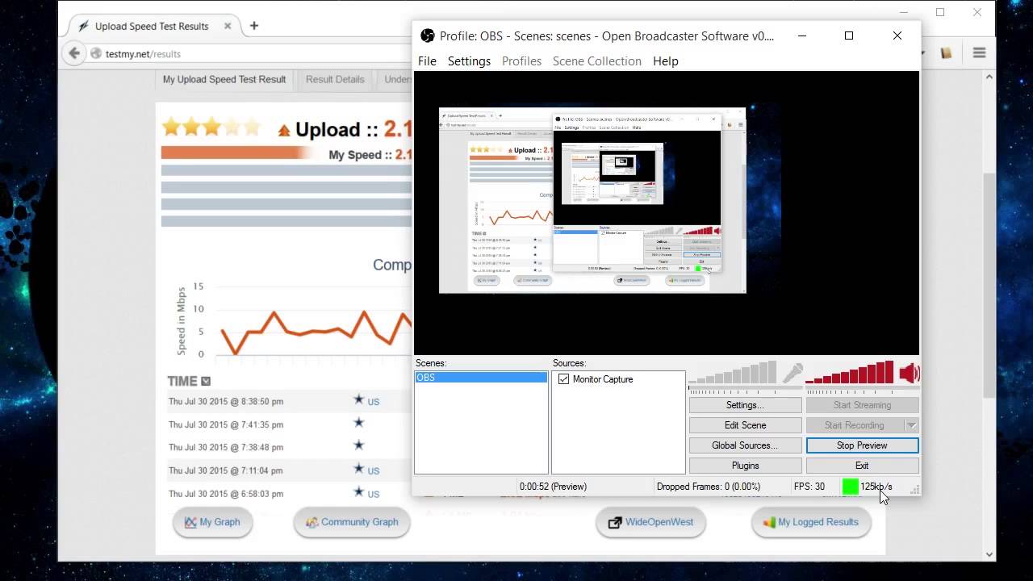Image resolution: width=1033 pixels, height=581 pixels.
Task: Close the Upload Speed Test Results tab
Action: tap(228, 26)
